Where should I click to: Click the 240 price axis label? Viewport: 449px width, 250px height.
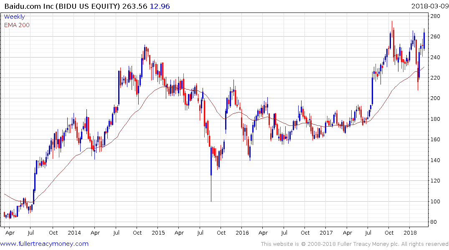pyautogui.click(x=436, y=57)
